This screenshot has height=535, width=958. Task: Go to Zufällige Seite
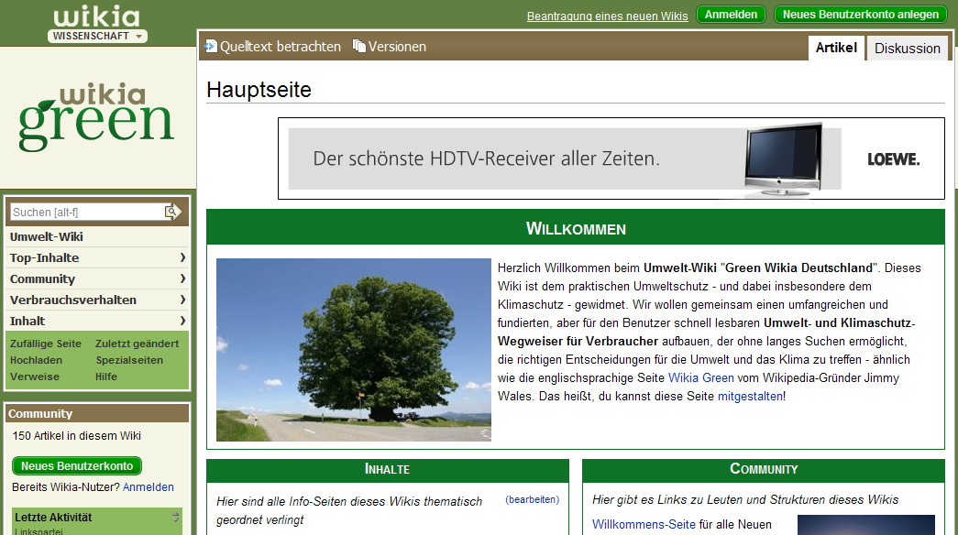tap(46, 344)
